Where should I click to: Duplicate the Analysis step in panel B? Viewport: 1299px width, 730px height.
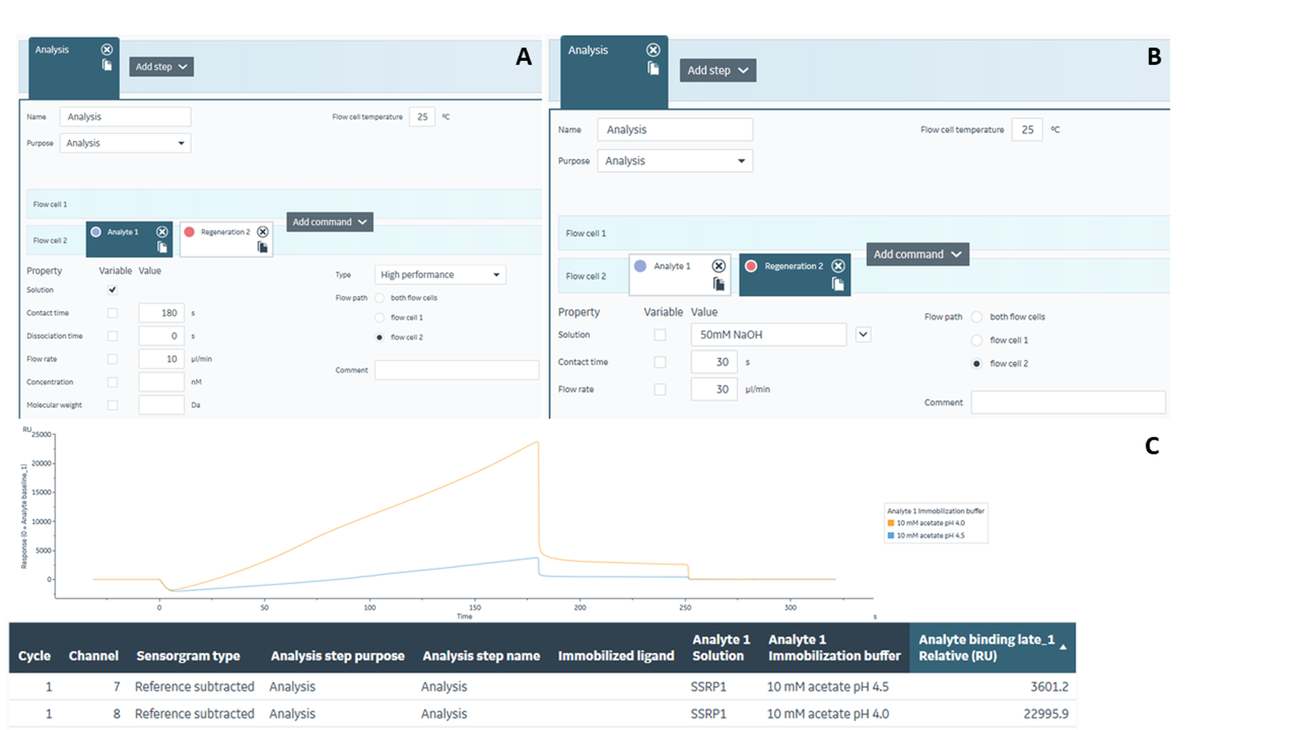(x=653, y=68)
